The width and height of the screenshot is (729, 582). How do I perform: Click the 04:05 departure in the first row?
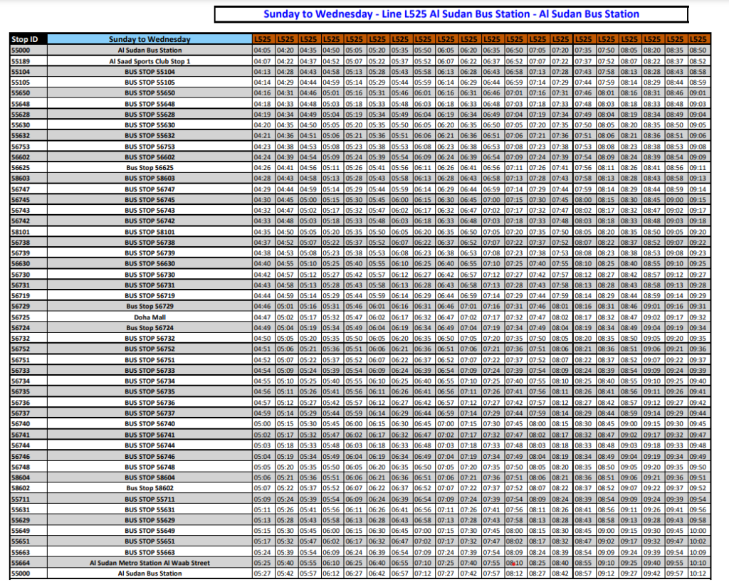pyautogui.click(x=263, y=51)
